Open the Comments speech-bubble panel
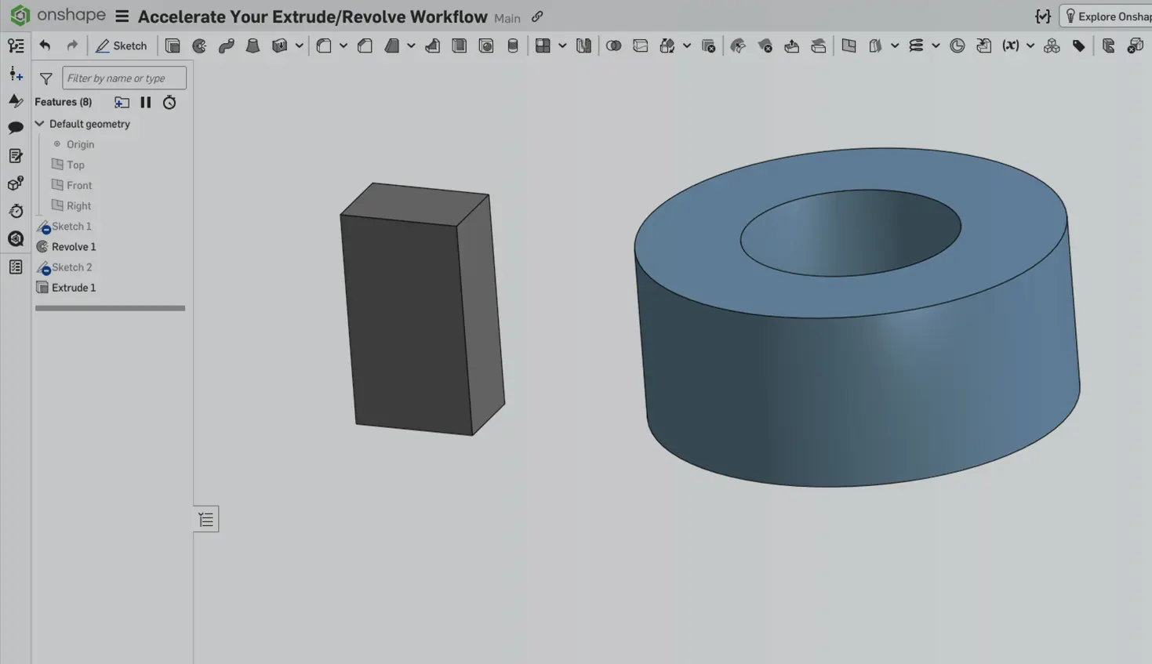The width and height of the screenshot is (1152, 664). coord(16,128)
